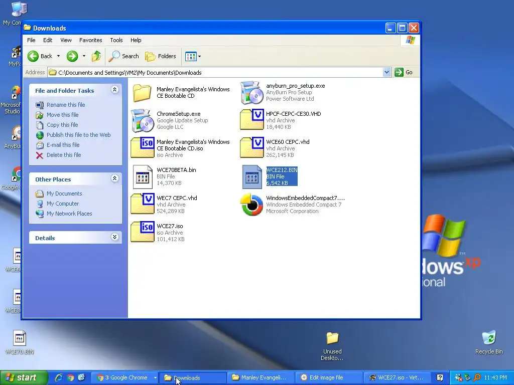The width and height of the screenshot is (514, 385).
Task: Select the WCE60 CEPC.vhd icon
Action: pos(252,148)
